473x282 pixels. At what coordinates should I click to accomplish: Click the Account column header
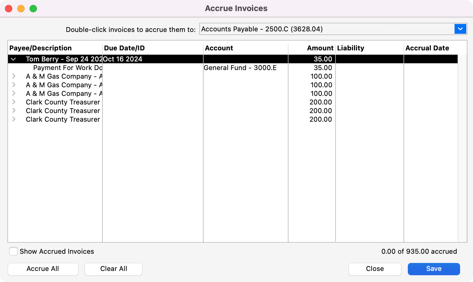click(x=219, y=48)
